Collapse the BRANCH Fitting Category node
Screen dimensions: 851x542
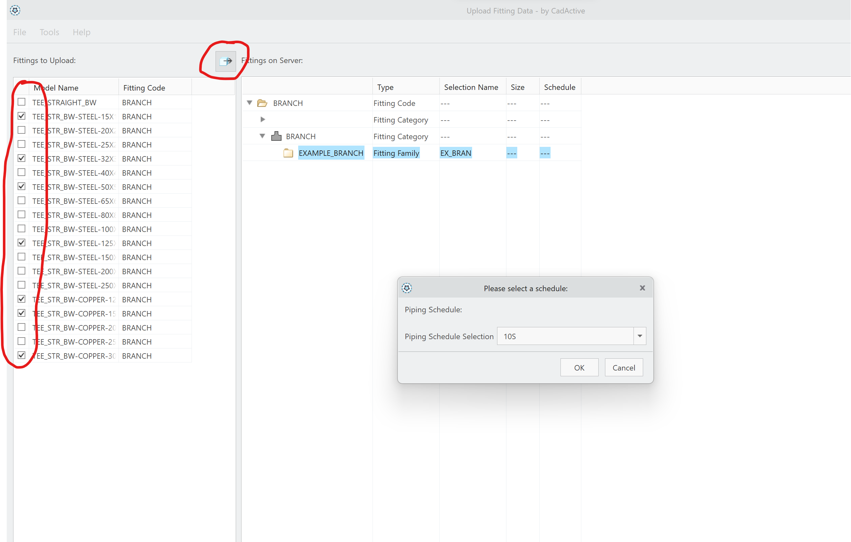coord(262,136)
